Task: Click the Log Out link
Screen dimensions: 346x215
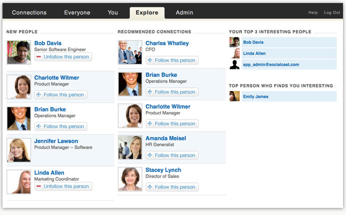Action: coord(332,12)
